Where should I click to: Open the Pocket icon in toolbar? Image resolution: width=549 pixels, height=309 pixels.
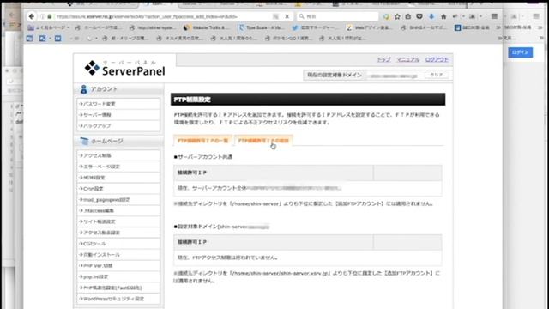click(419, 16)
